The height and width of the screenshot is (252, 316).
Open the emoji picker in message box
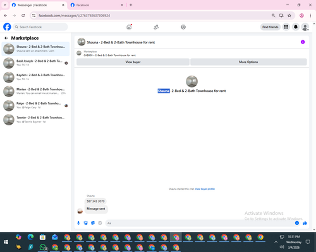[297, 223]
